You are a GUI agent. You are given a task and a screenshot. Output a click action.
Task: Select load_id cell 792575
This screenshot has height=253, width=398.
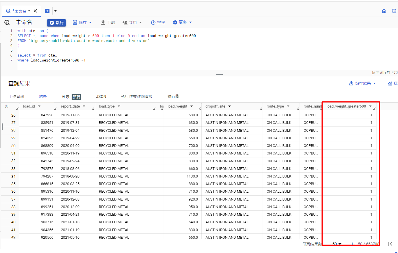[x=47, y=169]
